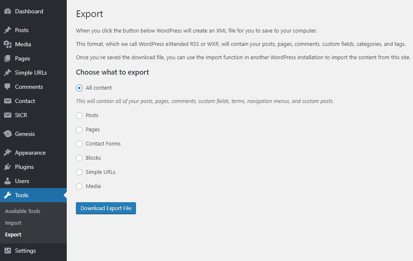Click the Export page title
The height and width of the screenshot is (261, 413).
point(90,14)
